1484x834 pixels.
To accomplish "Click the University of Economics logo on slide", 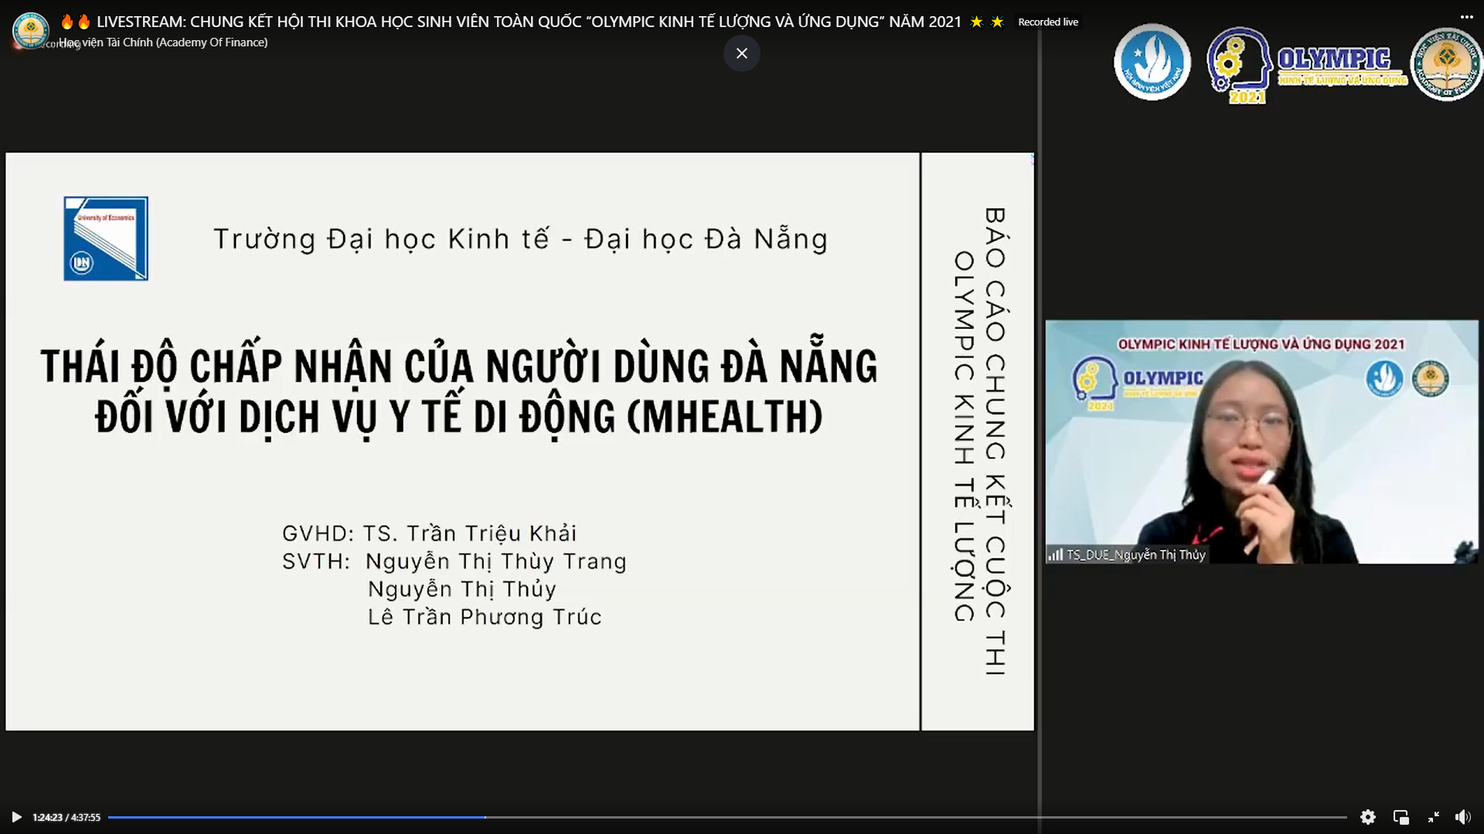I will (x=106, y=239).
